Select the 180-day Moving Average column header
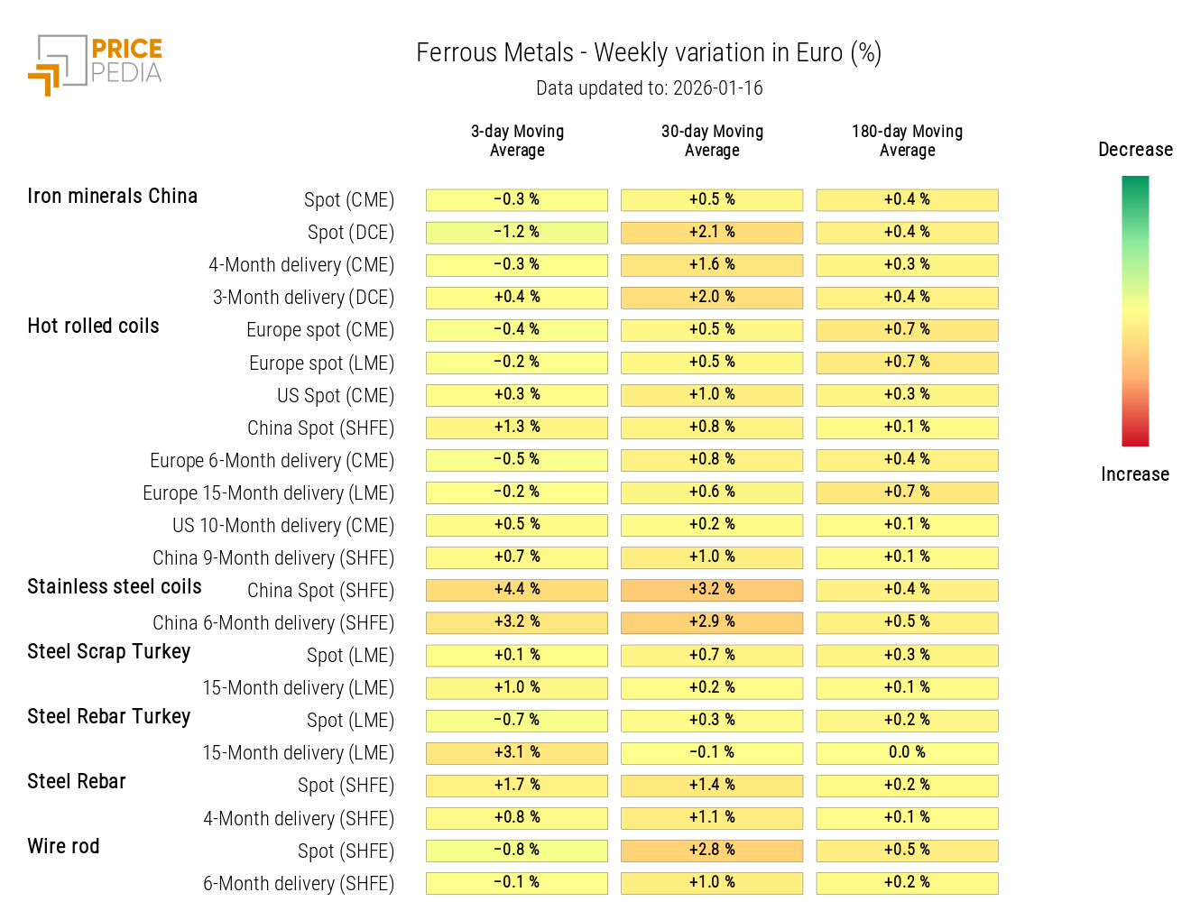Image resolution: width=1191 pixels, height=920 pixels. tap(907, 141)
